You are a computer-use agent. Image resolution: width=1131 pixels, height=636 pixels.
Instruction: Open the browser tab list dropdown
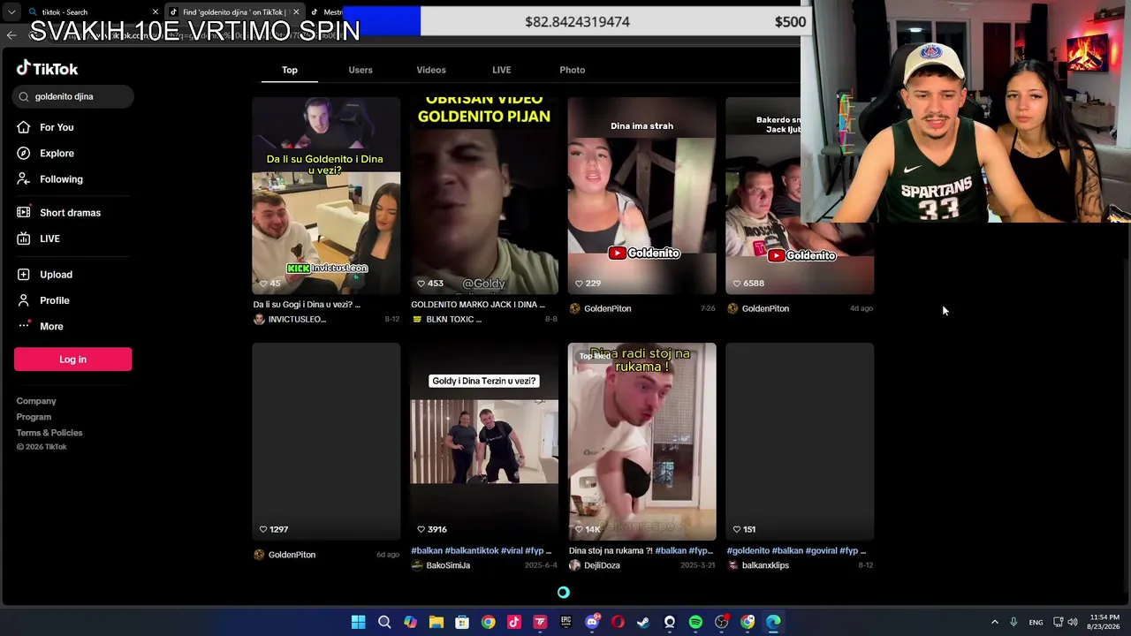(11, 12)
